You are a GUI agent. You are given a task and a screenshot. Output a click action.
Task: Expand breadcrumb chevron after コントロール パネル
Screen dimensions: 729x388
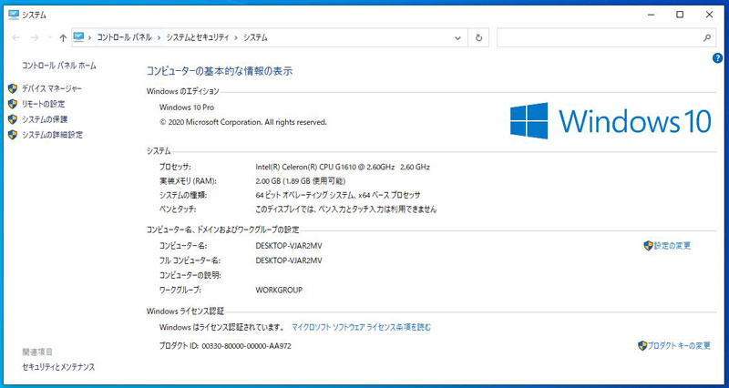coord(159,38)
